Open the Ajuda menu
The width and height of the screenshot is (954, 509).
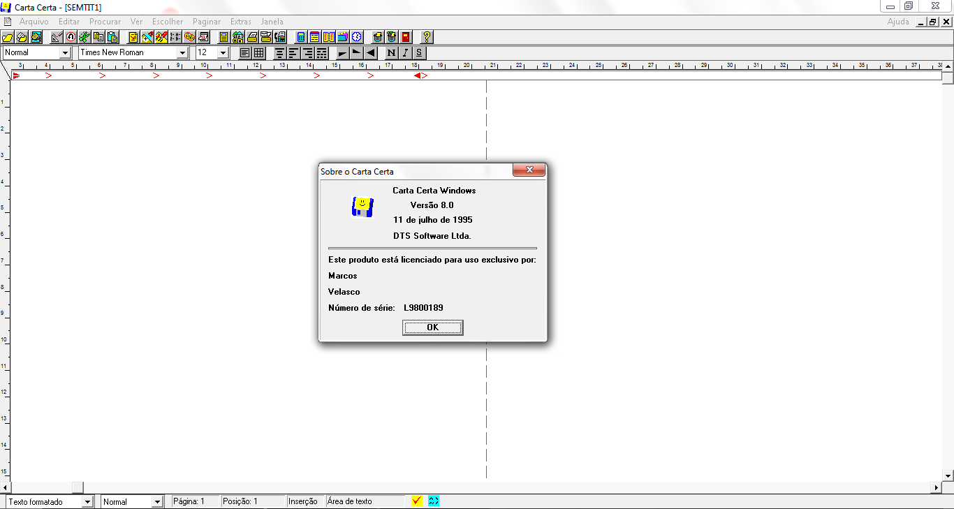click(898, 22)
